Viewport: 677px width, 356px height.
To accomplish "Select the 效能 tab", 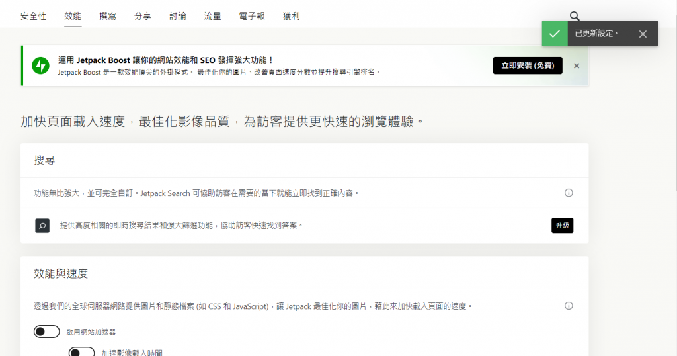I will pyautogui.click(x=73, y=16).
